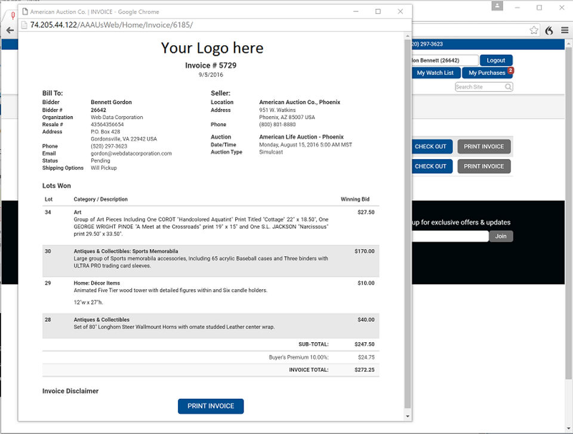Log out with the Logout button
This screenshot has height=434, width=573.
(x=496, y=60)
